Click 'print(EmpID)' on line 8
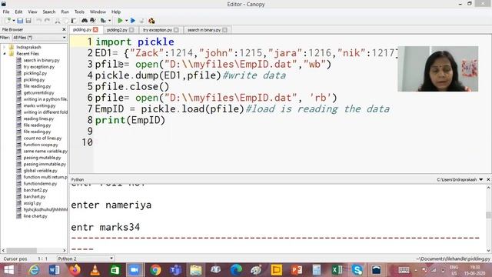This screenshot has height=277, width=492. coord(130,120)
